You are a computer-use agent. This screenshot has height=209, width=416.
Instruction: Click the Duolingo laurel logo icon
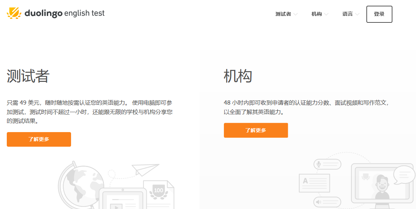tap(14, 14)
